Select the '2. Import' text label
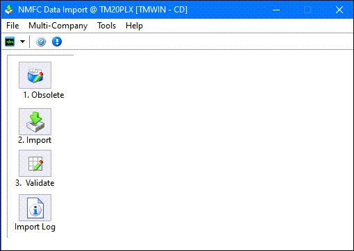This screenshot has height=251, width=354. (35, 140)
